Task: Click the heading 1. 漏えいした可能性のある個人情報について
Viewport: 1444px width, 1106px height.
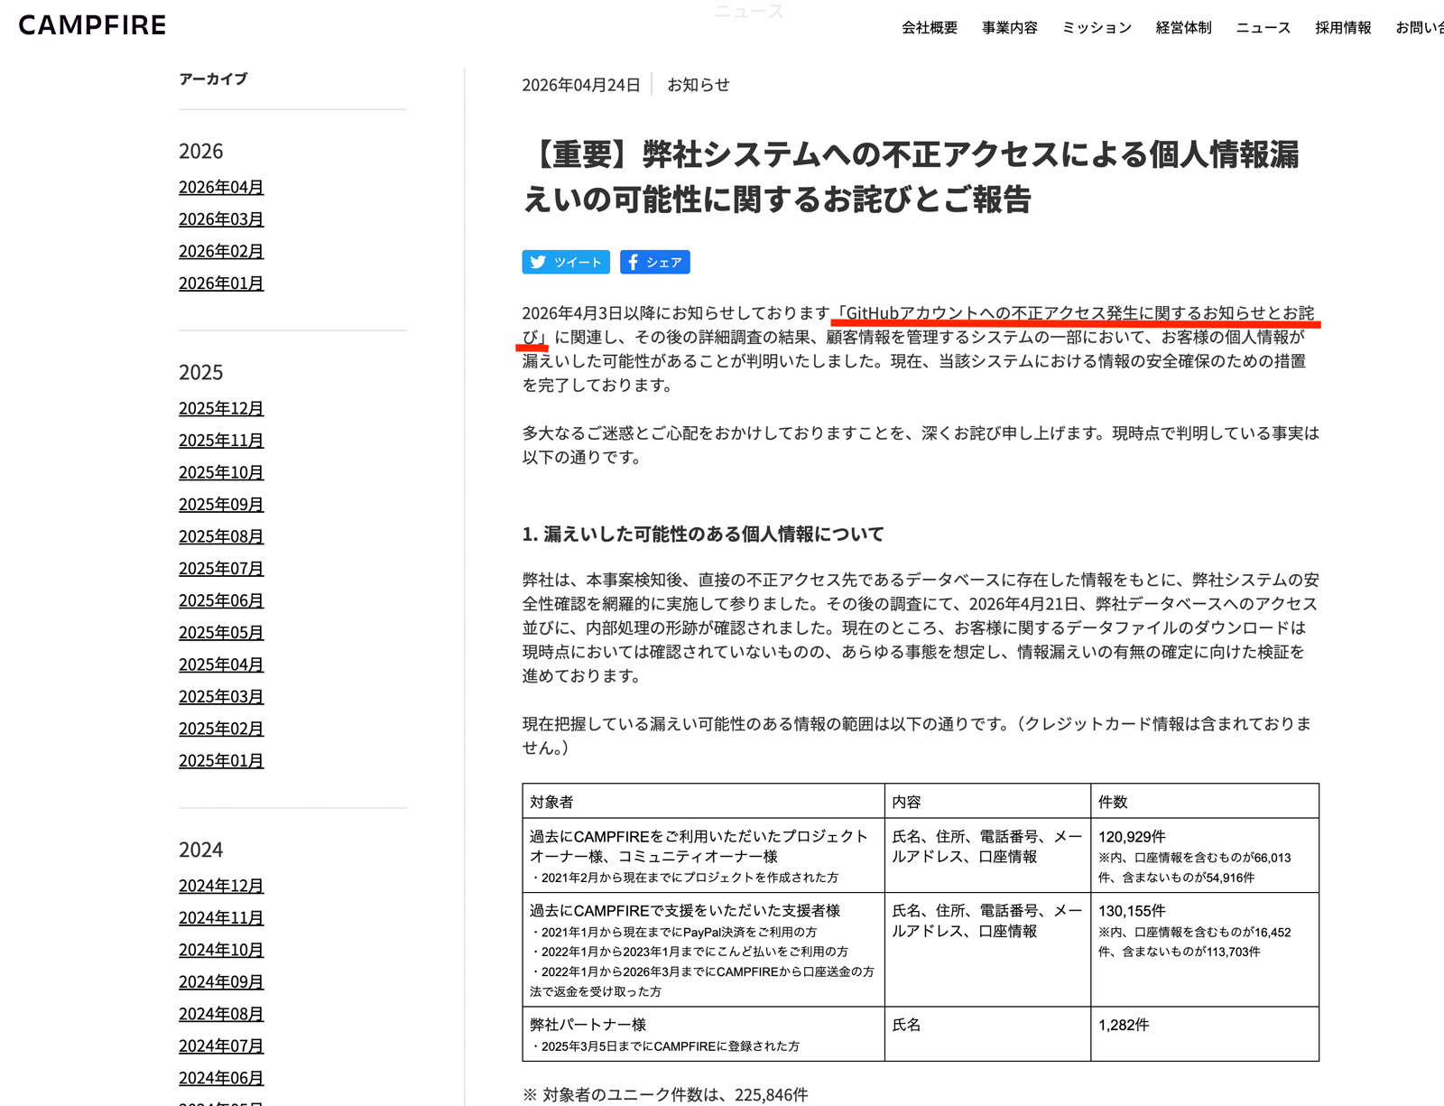Action: click(x=703, y=534)
